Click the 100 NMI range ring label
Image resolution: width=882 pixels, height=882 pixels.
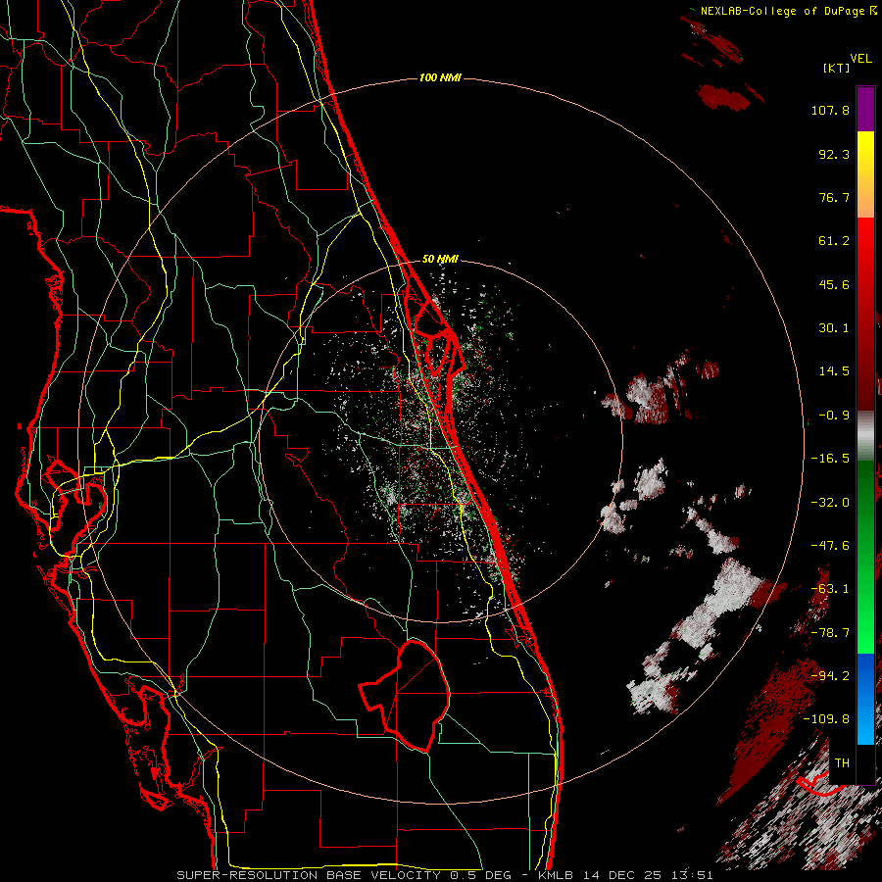(x=440, y=77)
